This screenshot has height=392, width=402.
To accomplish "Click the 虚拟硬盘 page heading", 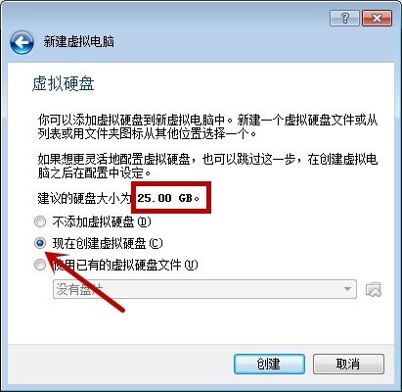I will 64,84.
